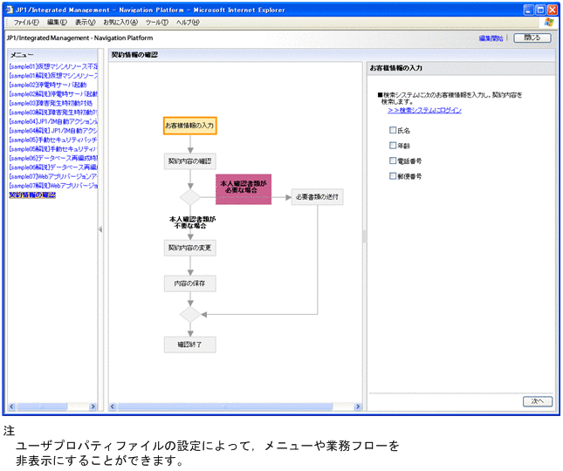Open [sample03]障害発生時初動対処 menu entry
This screenshot has width=563, height=471.
tap(51, 103)
